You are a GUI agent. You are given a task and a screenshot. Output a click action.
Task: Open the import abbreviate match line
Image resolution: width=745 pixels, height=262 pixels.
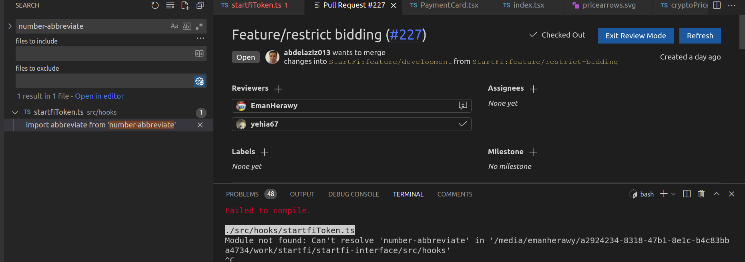(x=101, y=125)
